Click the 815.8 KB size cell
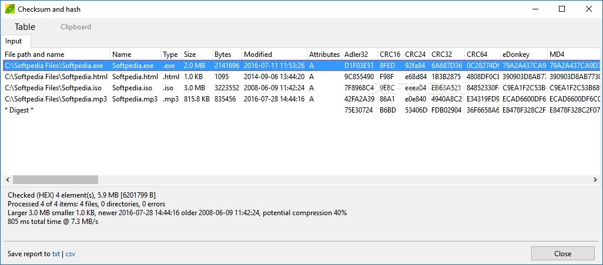This screenshot has width=603, height=265. [x=196, y=99]
